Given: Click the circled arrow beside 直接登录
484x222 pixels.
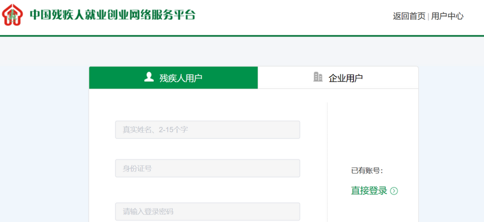Looking at the screenshot, I should (x=394, y=191).
